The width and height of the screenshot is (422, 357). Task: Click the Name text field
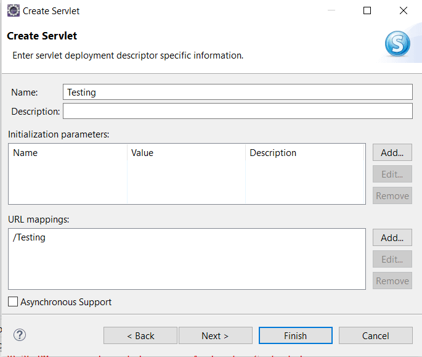tap(237, 92)
